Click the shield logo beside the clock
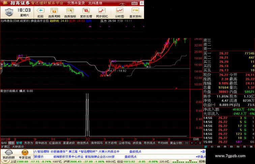255x164 pixels. [x=9, y=12]
